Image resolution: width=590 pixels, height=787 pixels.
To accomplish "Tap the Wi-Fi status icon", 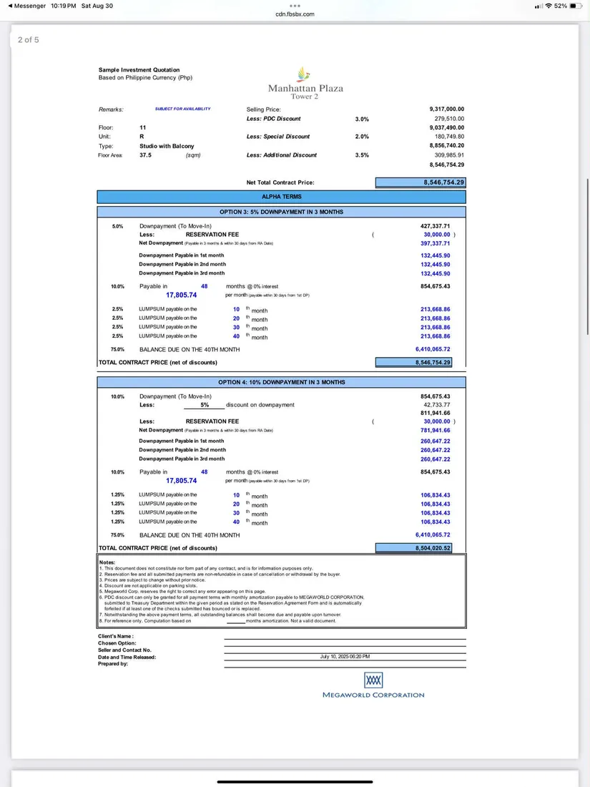I will [x=548, y=6].
